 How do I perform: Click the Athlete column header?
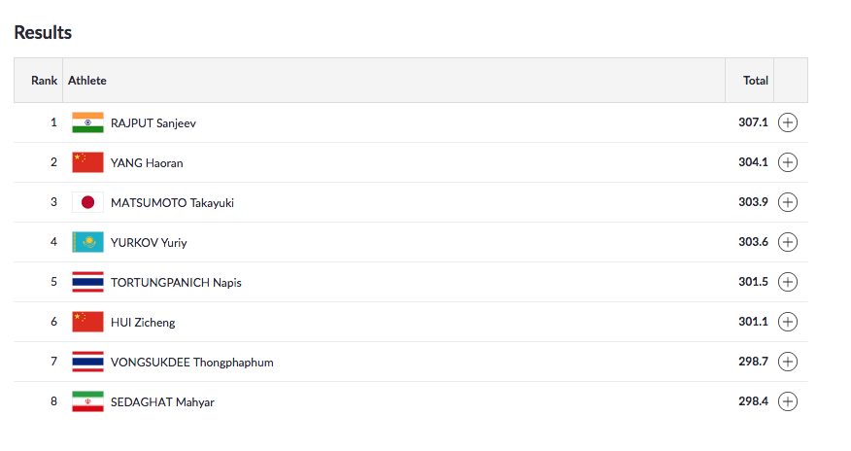[87, 81]
